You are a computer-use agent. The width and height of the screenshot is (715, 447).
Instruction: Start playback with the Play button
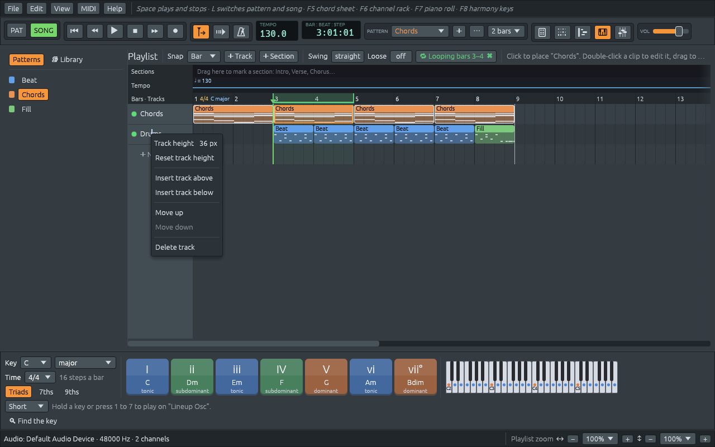[115, 31]
